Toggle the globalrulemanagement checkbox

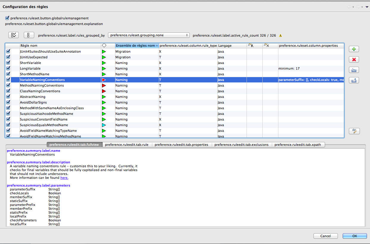pos(7,18)
